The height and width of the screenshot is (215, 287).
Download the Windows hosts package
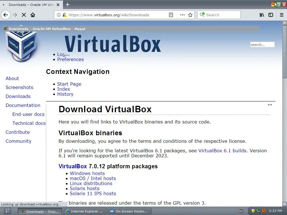tap(87, 173)
